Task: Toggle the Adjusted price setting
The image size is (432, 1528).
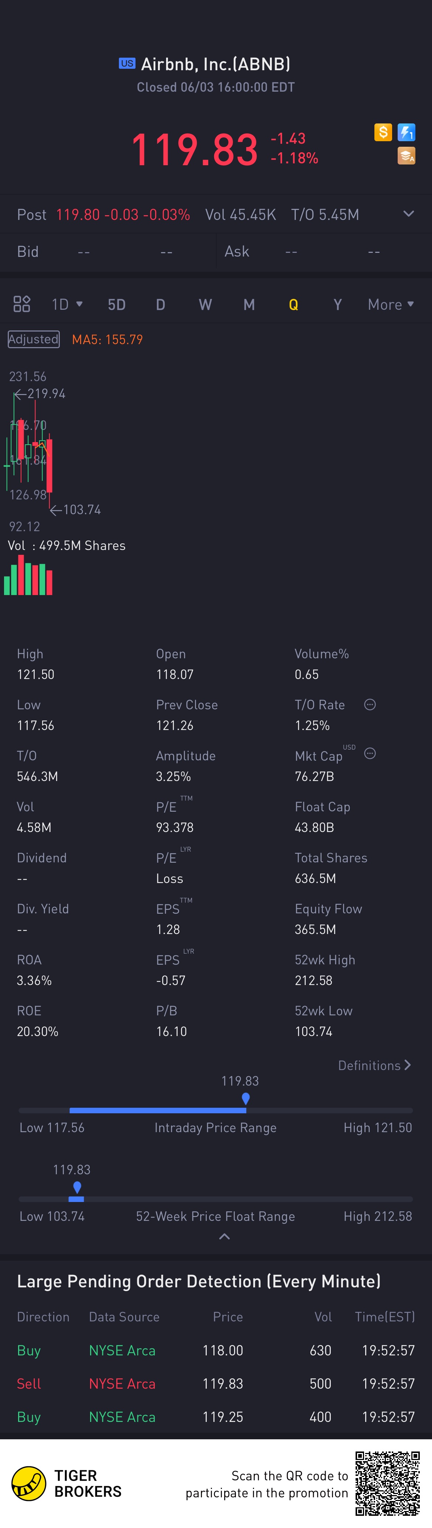Action: click(x=34, y=339)
